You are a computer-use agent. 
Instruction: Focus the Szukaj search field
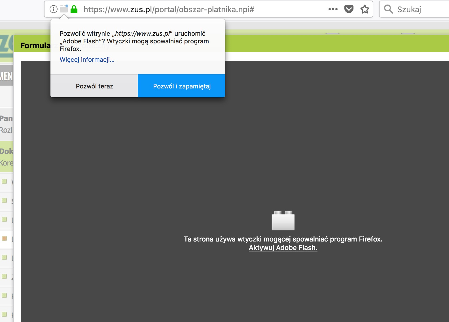pos(414,9)
